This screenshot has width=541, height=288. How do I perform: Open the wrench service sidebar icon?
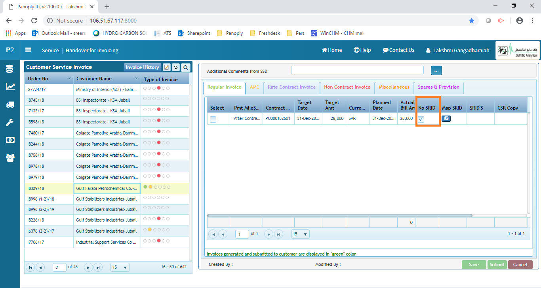pyautogui.click(x=10, y=122)
